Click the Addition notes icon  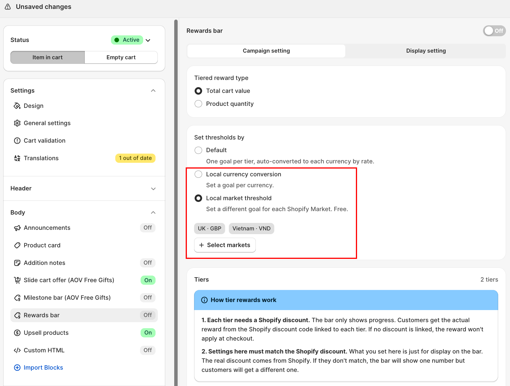pyautogui.click(x=17, y=263)
